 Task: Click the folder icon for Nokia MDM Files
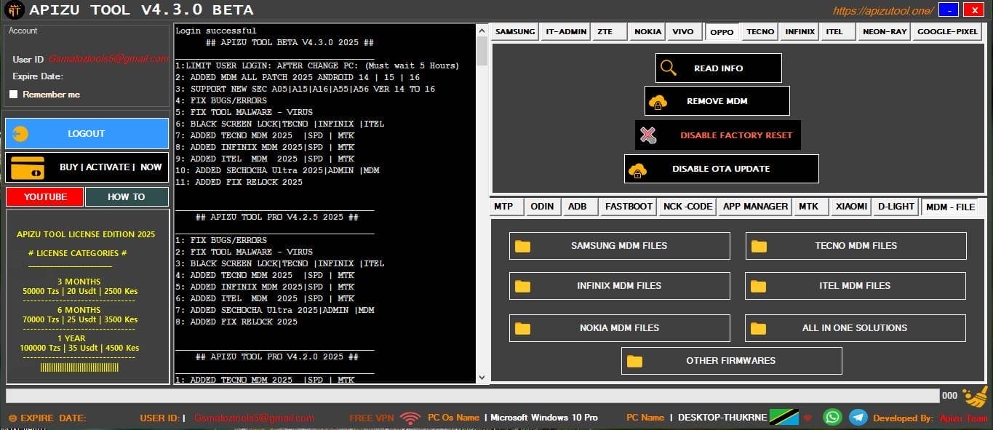coord(522,328)
